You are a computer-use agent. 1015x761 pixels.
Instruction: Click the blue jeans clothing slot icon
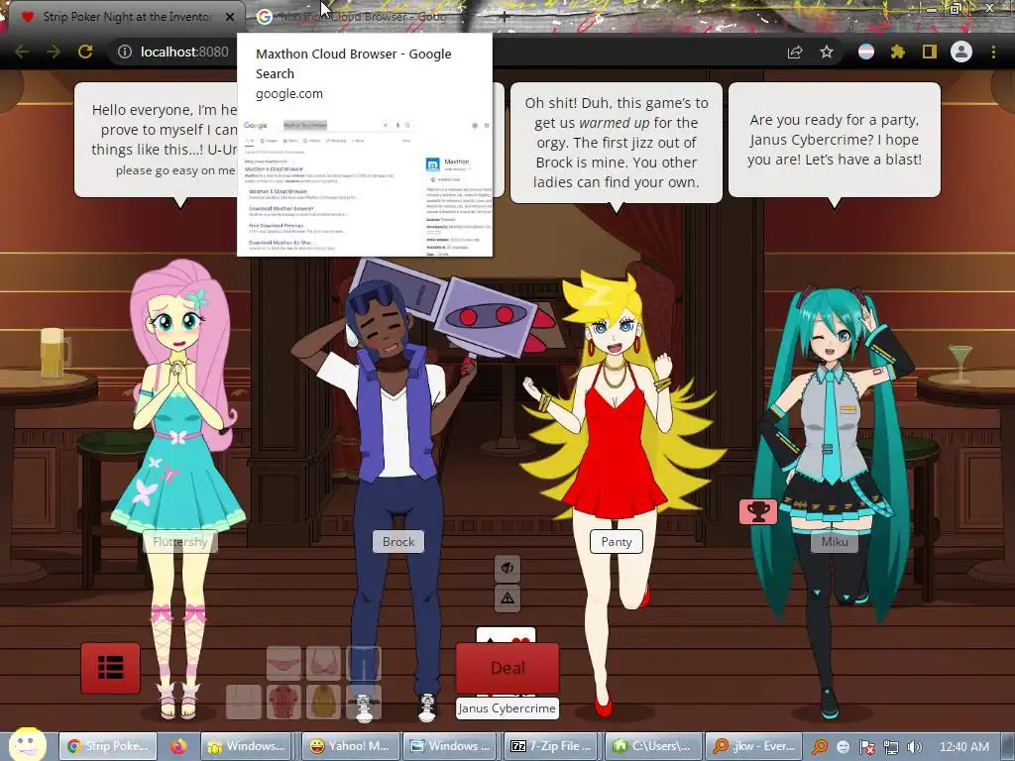pos(364,663)
